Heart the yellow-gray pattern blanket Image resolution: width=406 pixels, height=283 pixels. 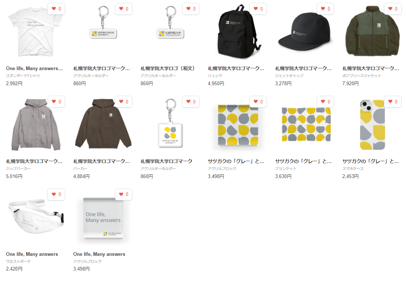(x=326, y=102)
